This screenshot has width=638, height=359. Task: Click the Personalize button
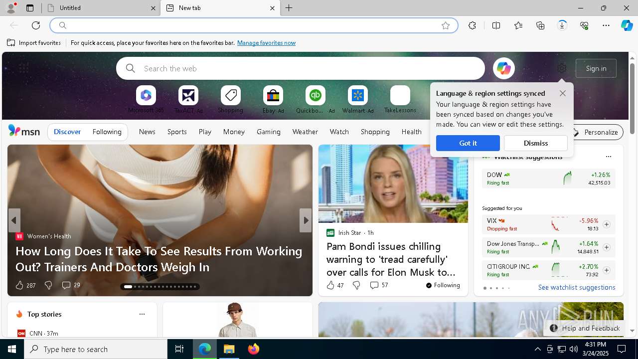tap(596, 132)
